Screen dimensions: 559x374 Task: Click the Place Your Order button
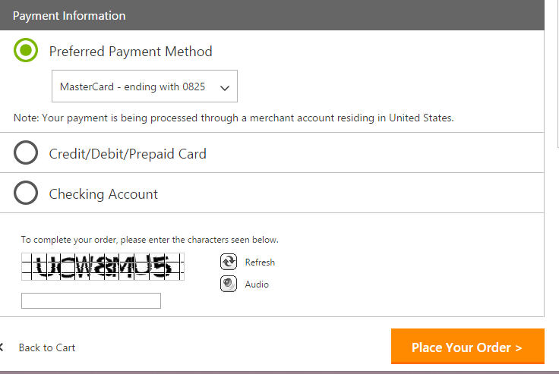468,346
